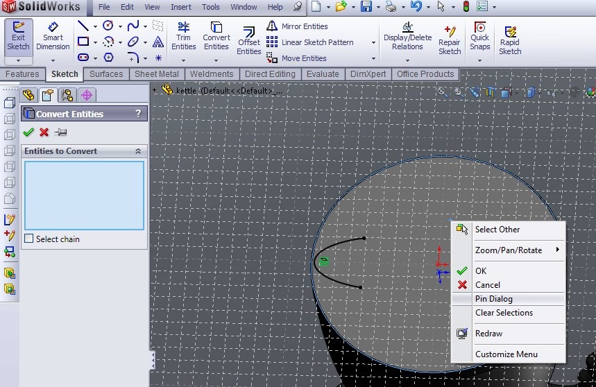Open the Quick Snaps dropdown arrow

pyautogui.click(x=479, y=60)
